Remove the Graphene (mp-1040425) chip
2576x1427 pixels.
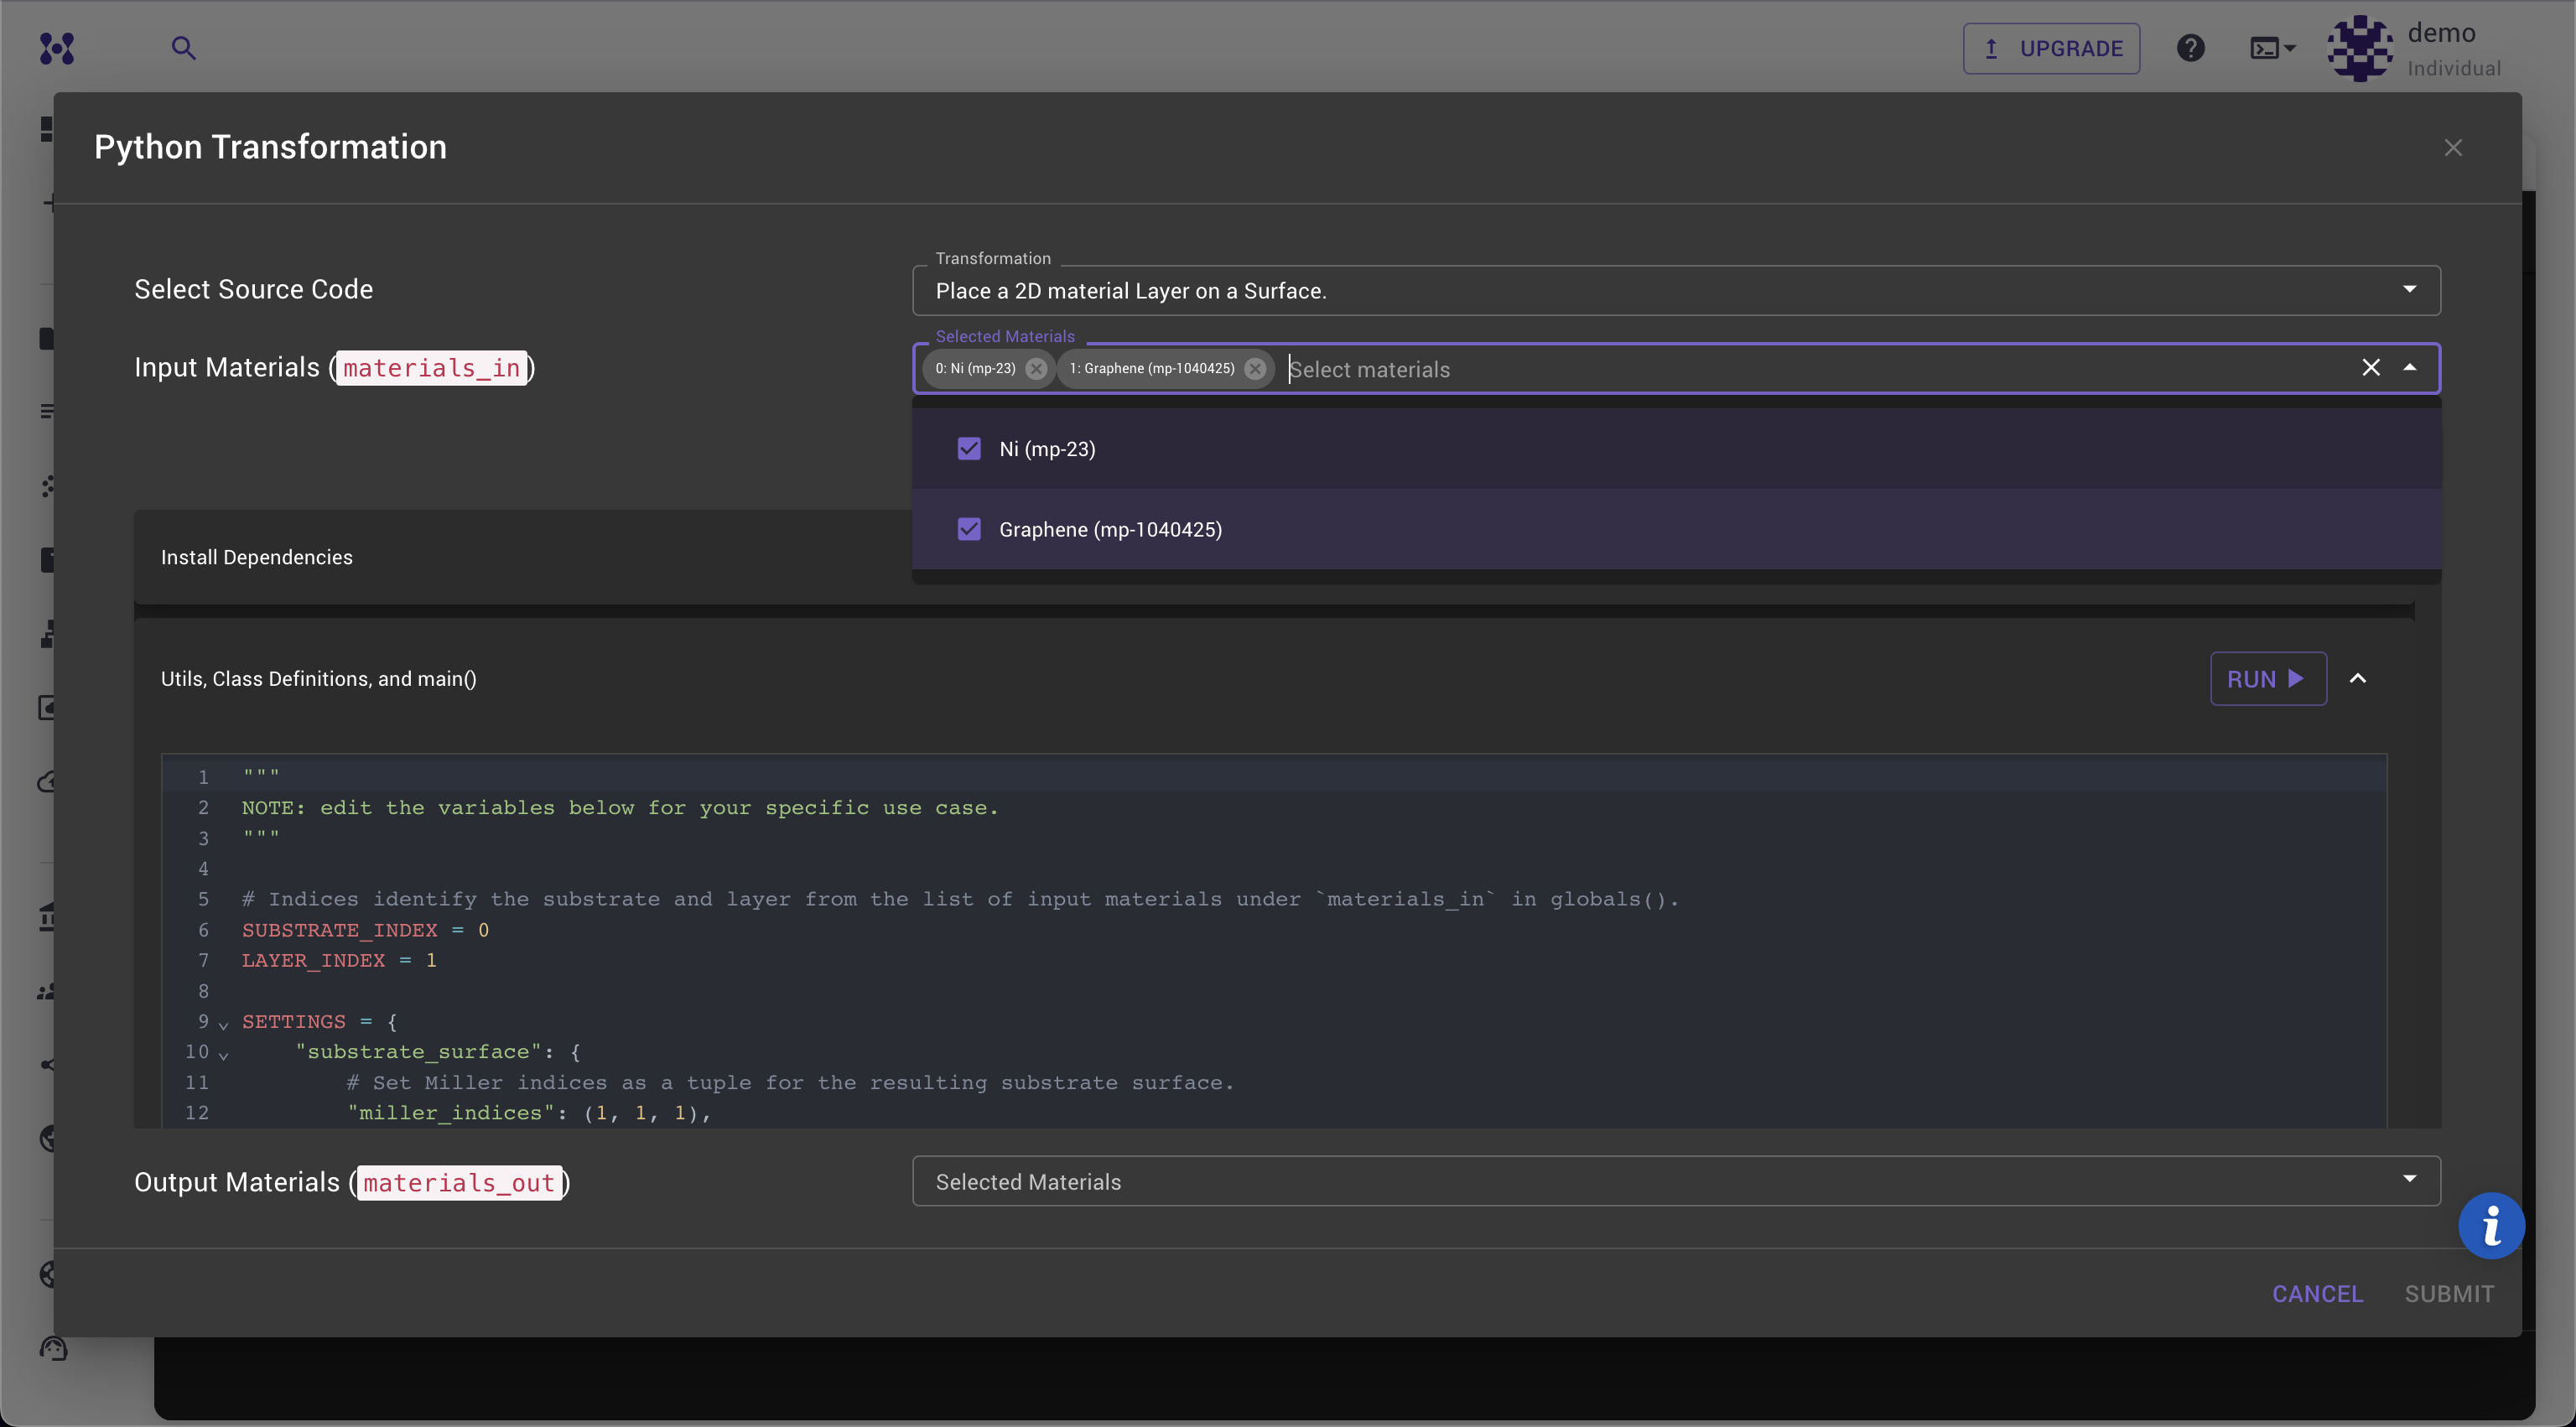click(1255, 369)
